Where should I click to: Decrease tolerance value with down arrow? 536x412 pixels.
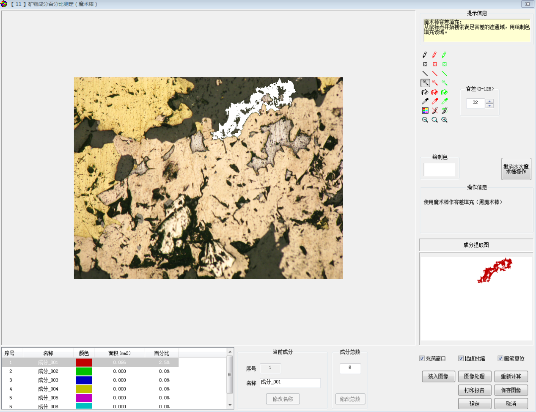click(x=489, y=106)
